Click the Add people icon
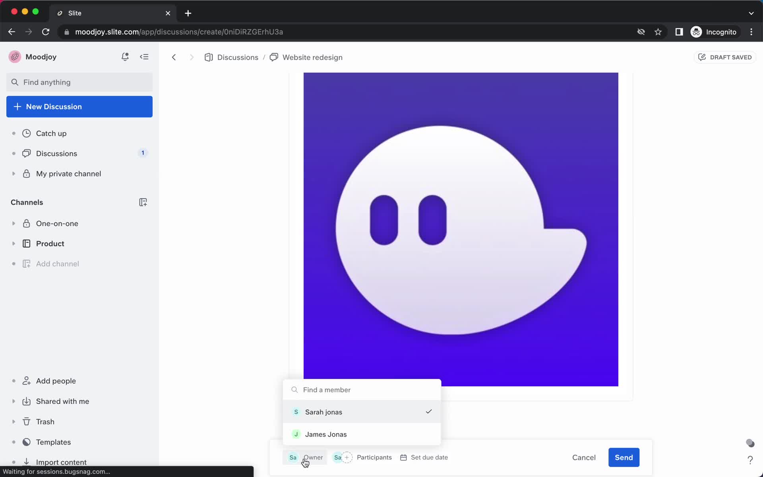763x477 pixels. point(26,381)
